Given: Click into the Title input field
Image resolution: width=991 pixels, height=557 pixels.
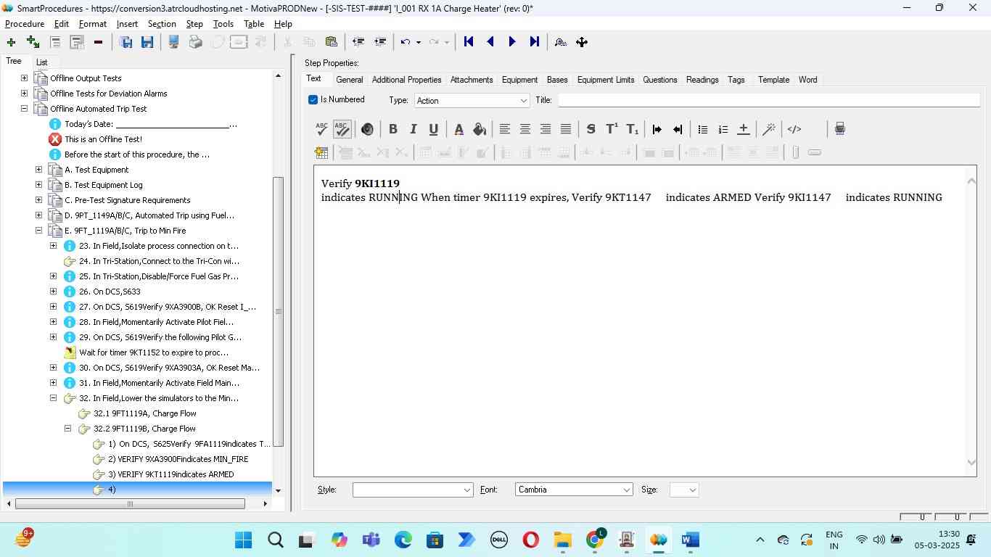Looking at the screenshot, I should click(x=768, y=100).
